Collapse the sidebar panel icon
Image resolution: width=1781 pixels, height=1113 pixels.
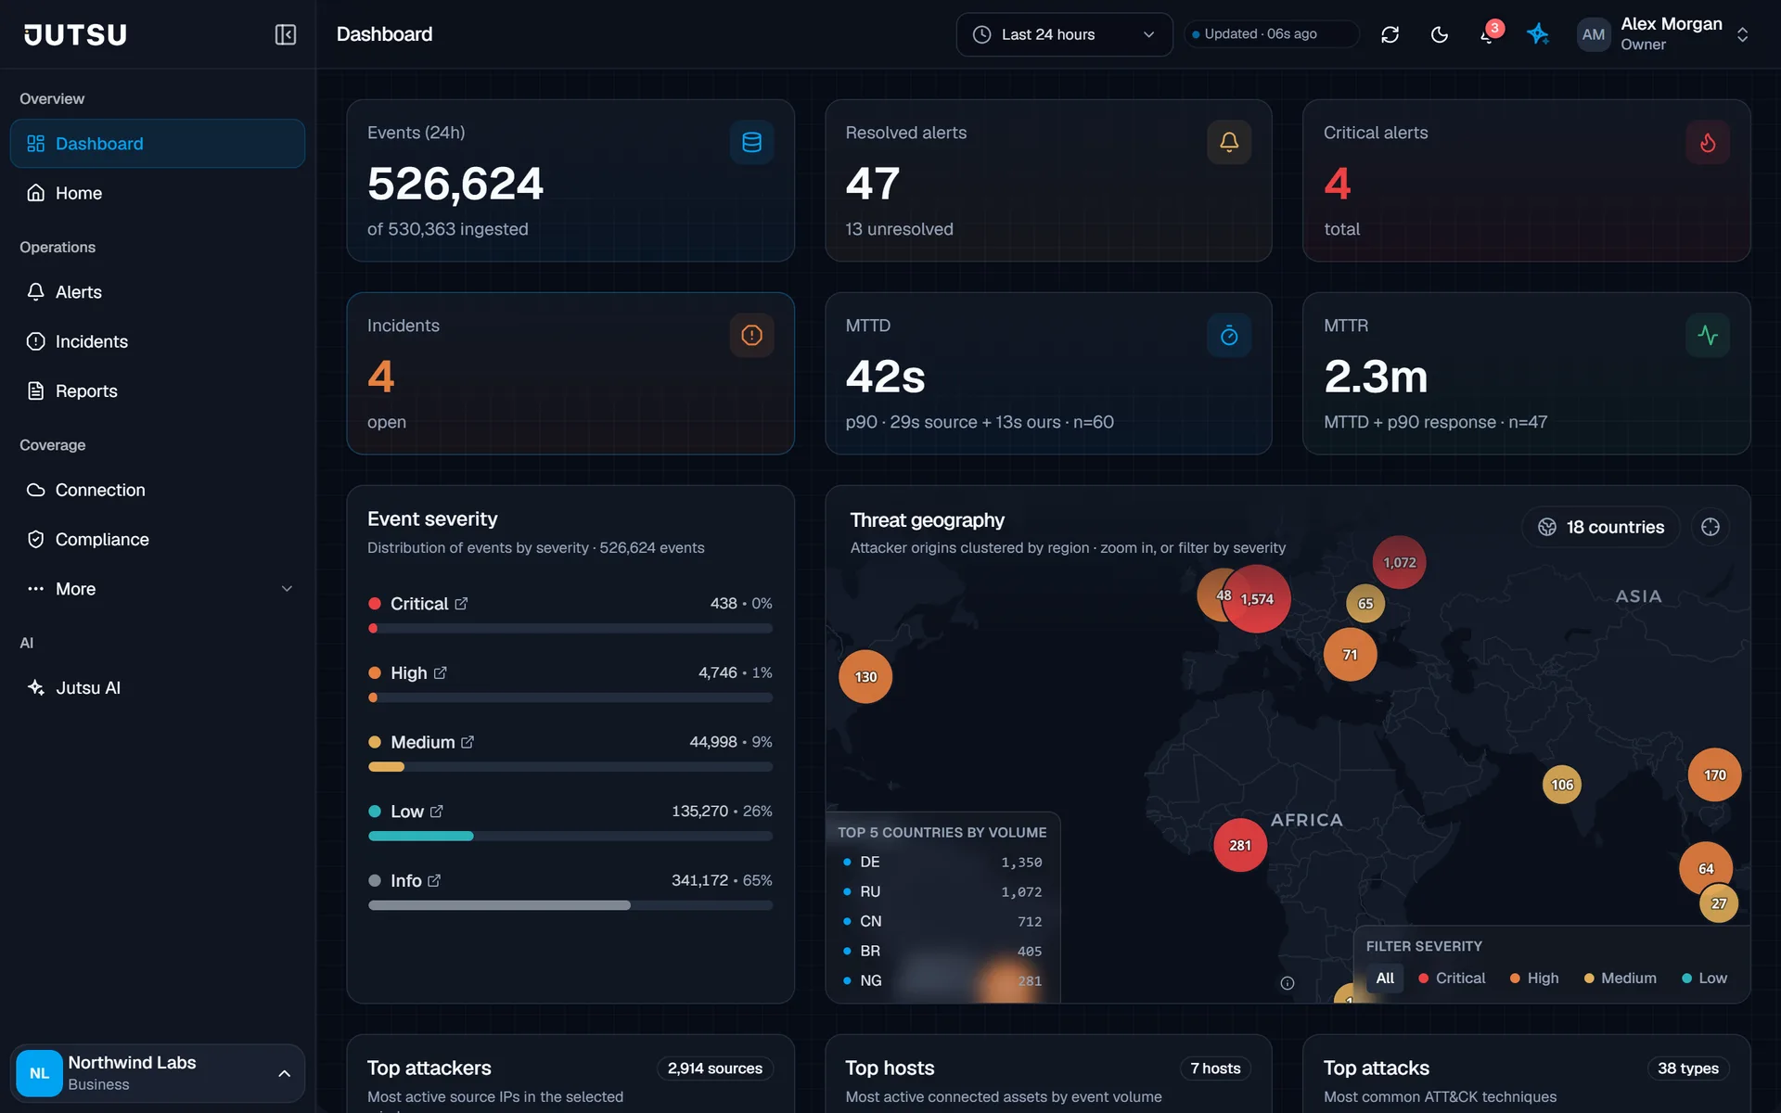pos(285,34)
